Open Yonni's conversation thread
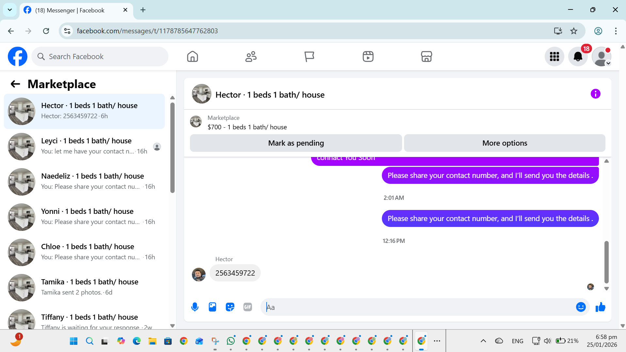Viewport: 626px width, 352px height. 84,217
